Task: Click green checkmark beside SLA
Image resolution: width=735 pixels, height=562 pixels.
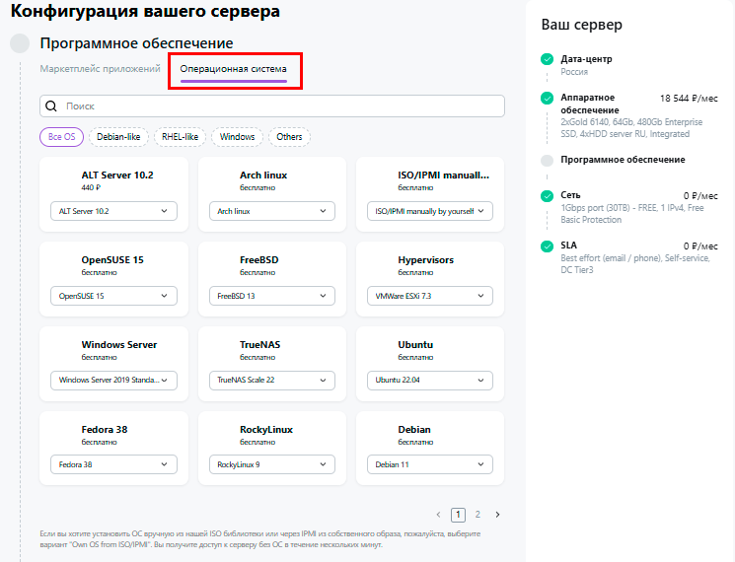Action: pyautogui.click(x=547, y=246)
